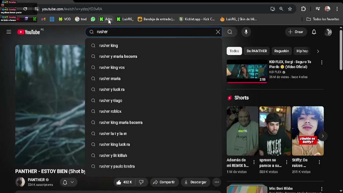The image size is (343, 193).
Task: Bookmark this page with the star icon
Action: click(290, 9)
